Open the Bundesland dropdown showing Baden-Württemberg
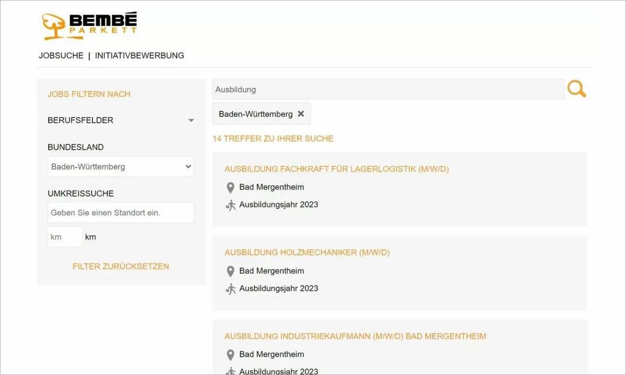The width and height of the screenshot is (626, 375). [x=120, y=166]
